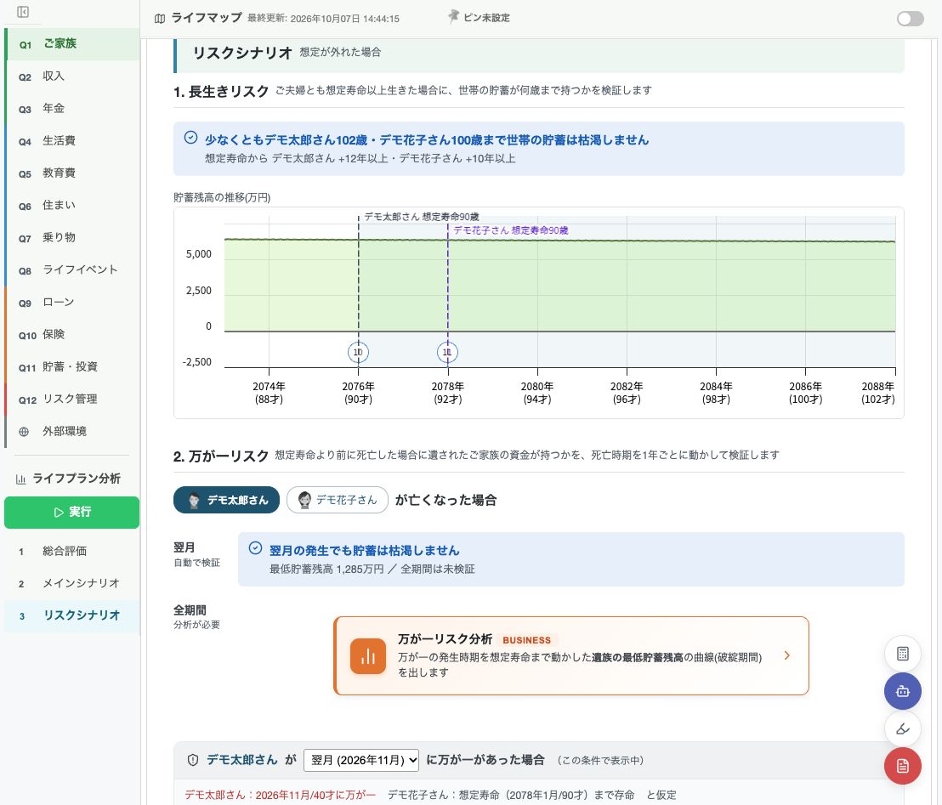Image resolution: width=942 pixels, height=805 pixels.
Task: Click the 1. 長生きリスク heading
Action: 221,91
